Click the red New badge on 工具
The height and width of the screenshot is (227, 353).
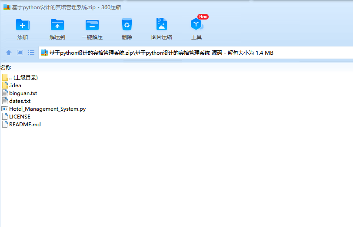203,17
